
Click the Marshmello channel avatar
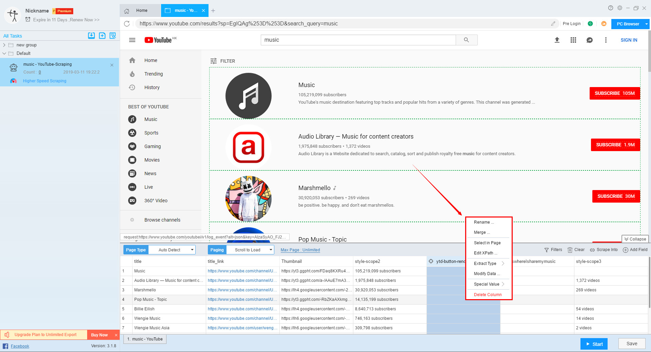tap(249, 199)
